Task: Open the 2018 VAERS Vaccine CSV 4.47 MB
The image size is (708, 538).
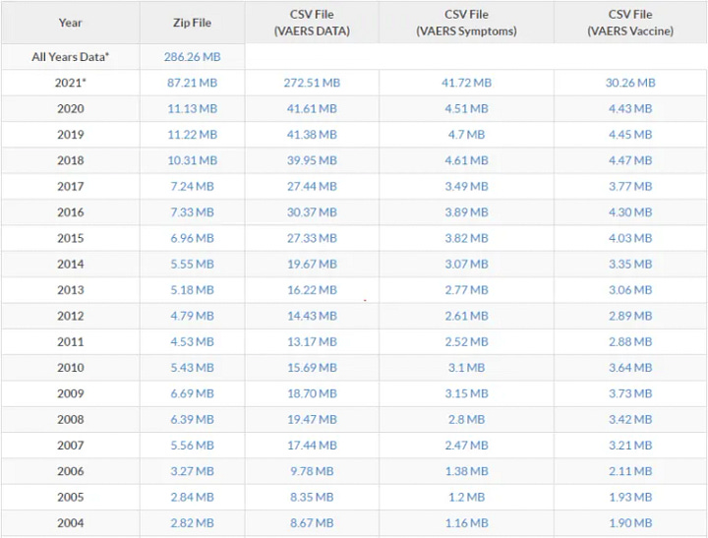Action: pos(630,160)
